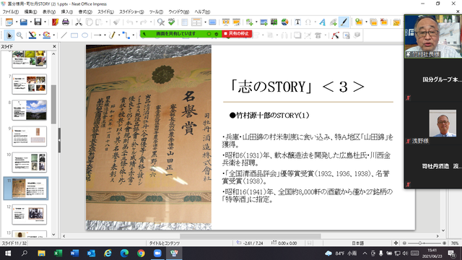
Task: Click the 76% zoom level value
Action: pyautogui.click(x=455, y=243)
